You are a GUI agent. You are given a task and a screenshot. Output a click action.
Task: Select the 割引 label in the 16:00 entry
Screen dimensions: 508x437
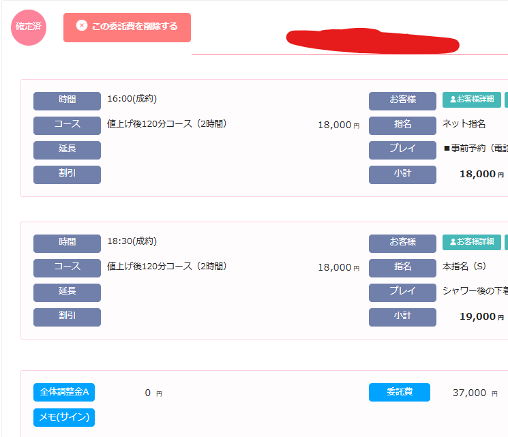67,175
